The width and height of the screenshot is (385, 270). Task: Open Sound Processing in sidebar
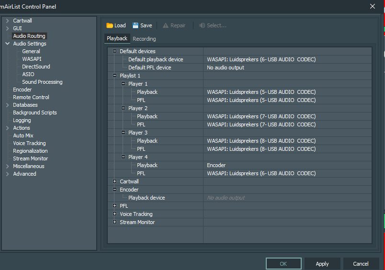(x=42, y=82)
